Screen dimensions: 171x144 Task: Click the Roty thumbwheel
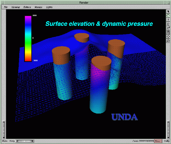point(25,141)
